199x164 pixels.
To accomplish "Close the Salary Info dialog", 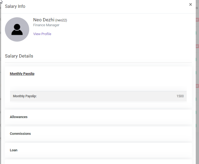I will 190,5.
